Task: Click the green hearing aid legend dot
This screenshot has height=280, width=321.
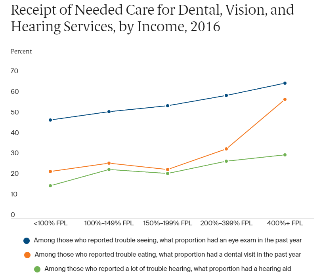Action: click(37, 269)
